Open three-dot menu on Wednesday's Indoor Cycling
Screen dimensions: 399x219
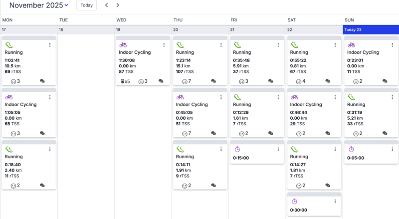(164, 45)
